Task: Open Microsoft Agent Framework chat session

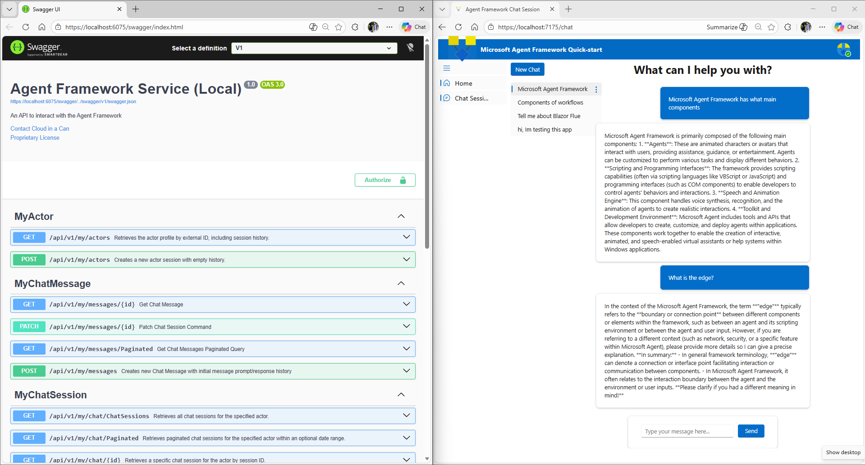Action: point(553,89)
